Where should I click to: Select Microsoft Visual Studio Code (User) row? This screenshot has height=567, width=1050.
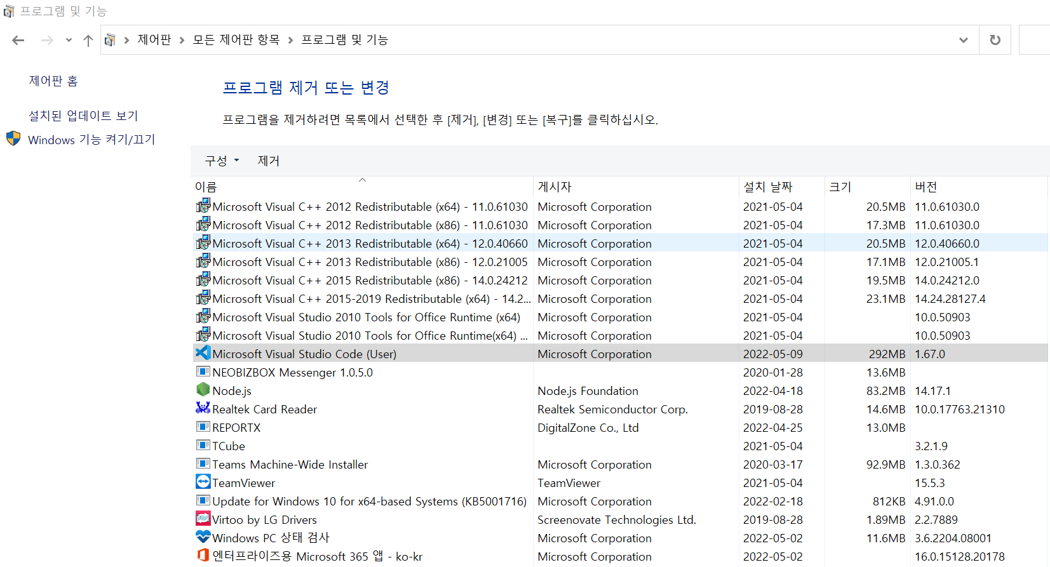620,354
